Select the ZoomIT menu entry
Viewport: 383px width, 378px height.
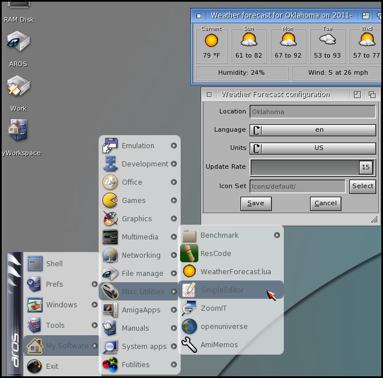231,308
